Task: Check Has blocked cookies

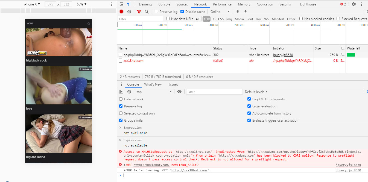Action: (301, 19)
